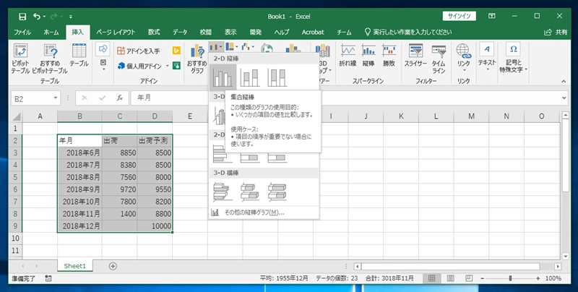The image size is (578, 292).
Task: Click the Tell me search box
Action: pos(407,32)
